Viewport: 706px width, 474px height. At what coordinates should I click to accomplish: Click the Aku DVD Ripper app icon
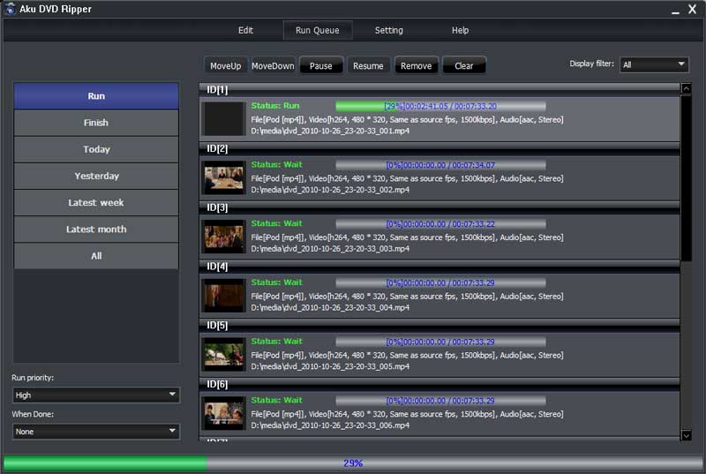click(10, 9)
